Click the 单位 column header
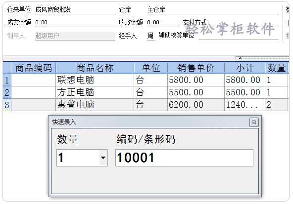 [x=151, y=68]
